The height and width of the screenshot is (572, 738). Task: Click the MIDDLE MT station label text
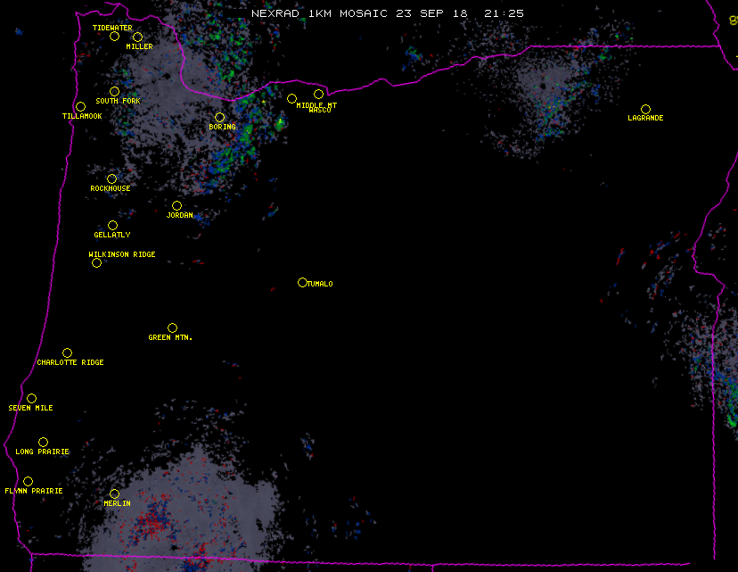click(x=317, y=104)
